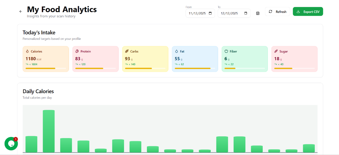Click the Protein meat icon

[77, 51]
